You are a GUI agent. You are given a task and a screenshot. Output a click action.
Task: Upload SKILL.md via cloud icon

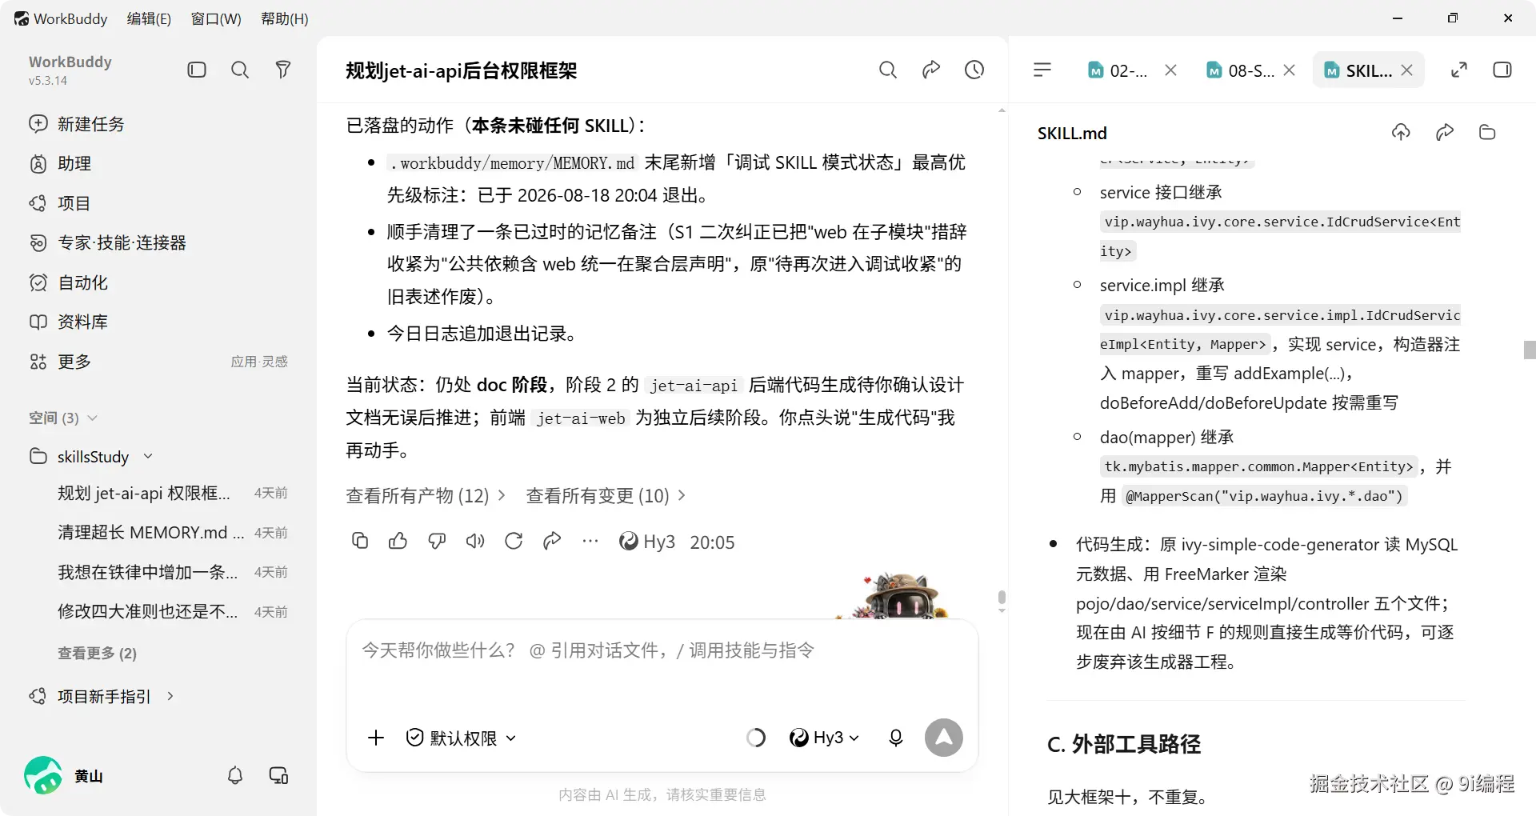tap(1401, 132)
